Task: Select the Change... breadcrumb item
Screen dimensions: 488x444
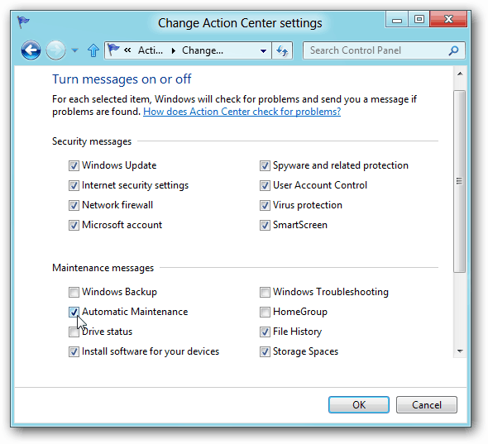Action: pos(203,50)
